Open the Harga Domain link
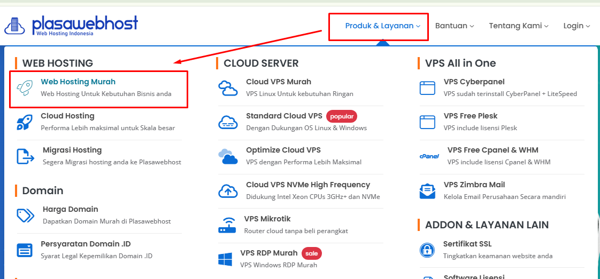The width and height of the screenshot is (600, 279). click(71, 209)
